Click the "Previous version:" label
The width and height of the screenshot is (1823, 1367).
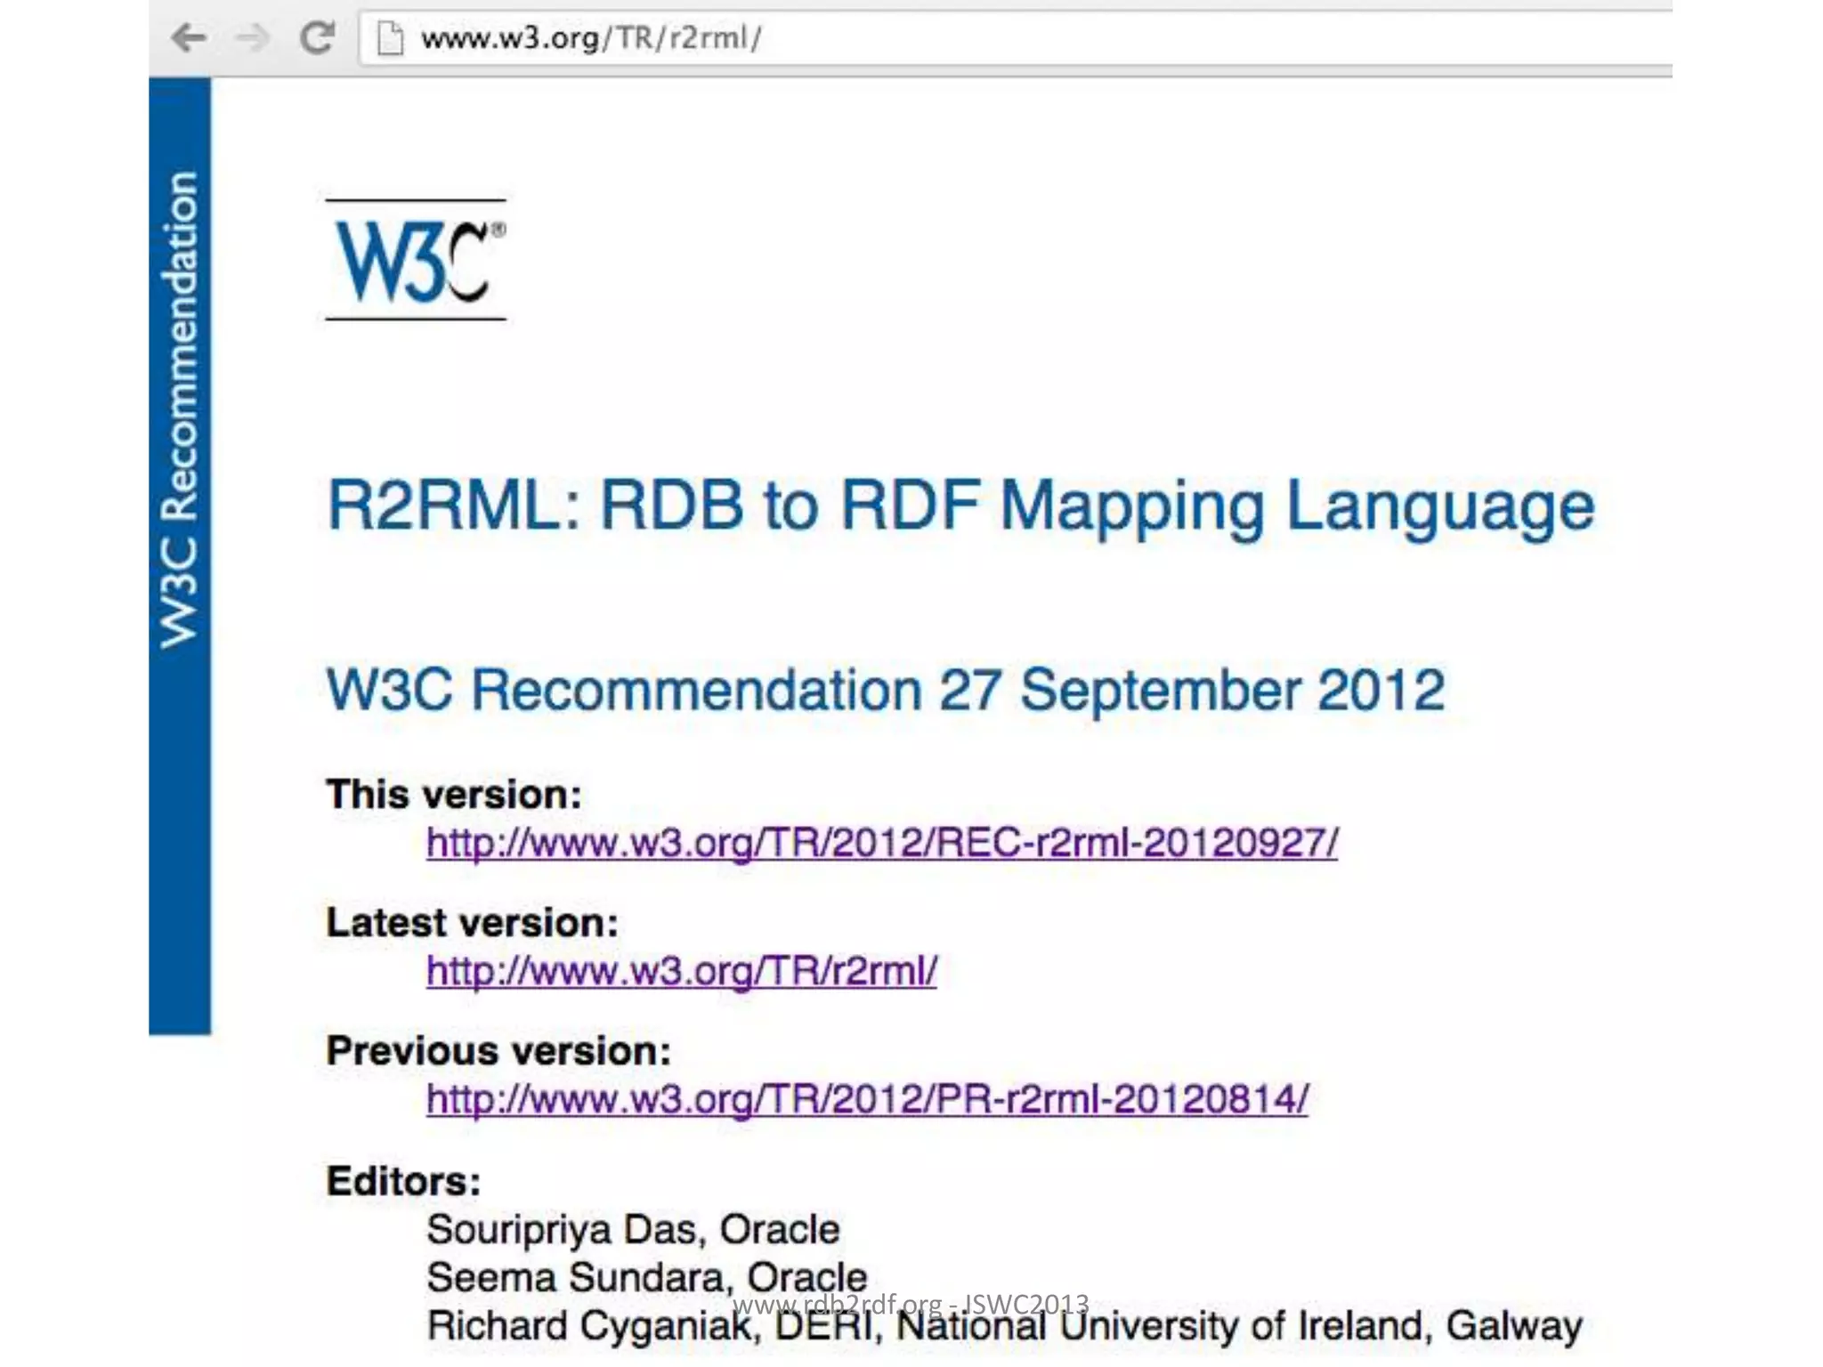click(x=498, y=1050)
